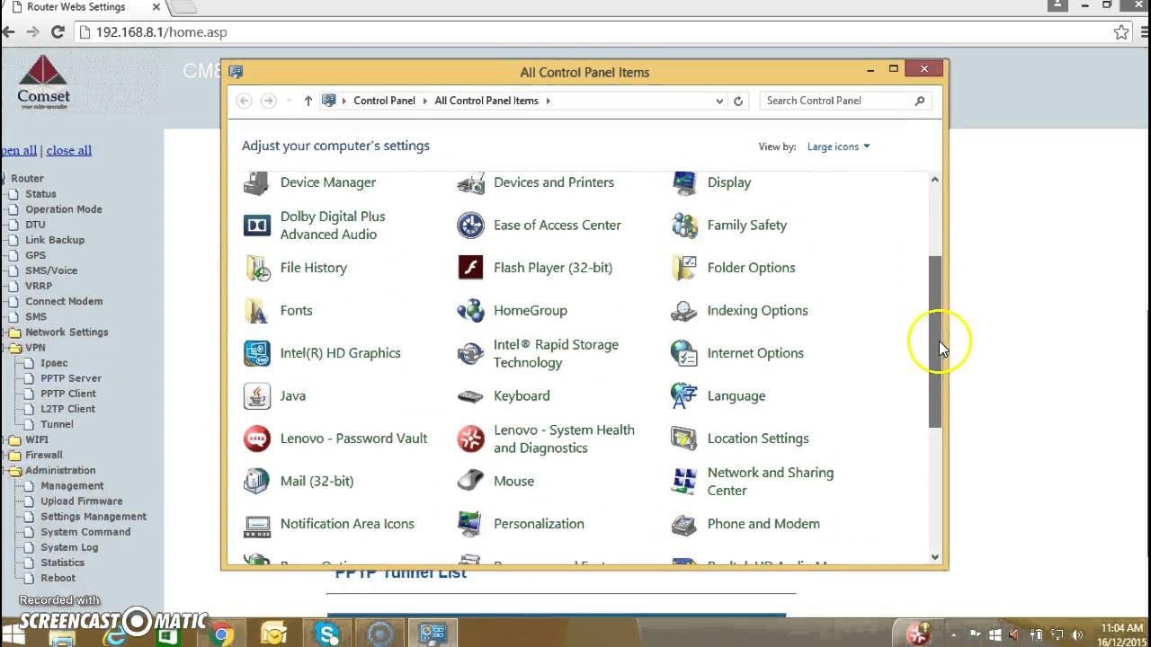Screen dimensions: 1151x647
Task: Open System Log in router menu
Action: (69, 547)
